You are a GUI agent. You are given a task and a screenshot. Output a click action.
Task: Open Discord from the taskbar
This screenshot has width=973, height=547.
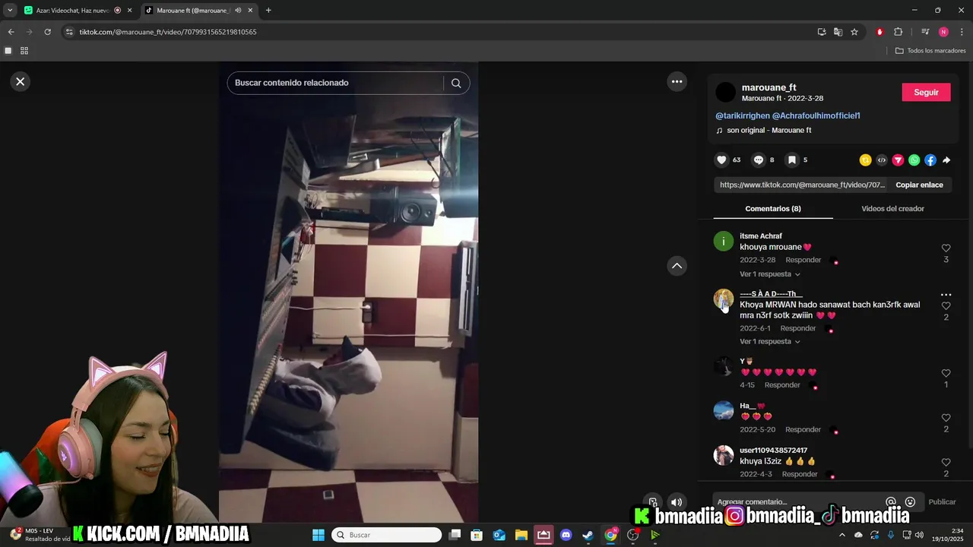point(566,535)
